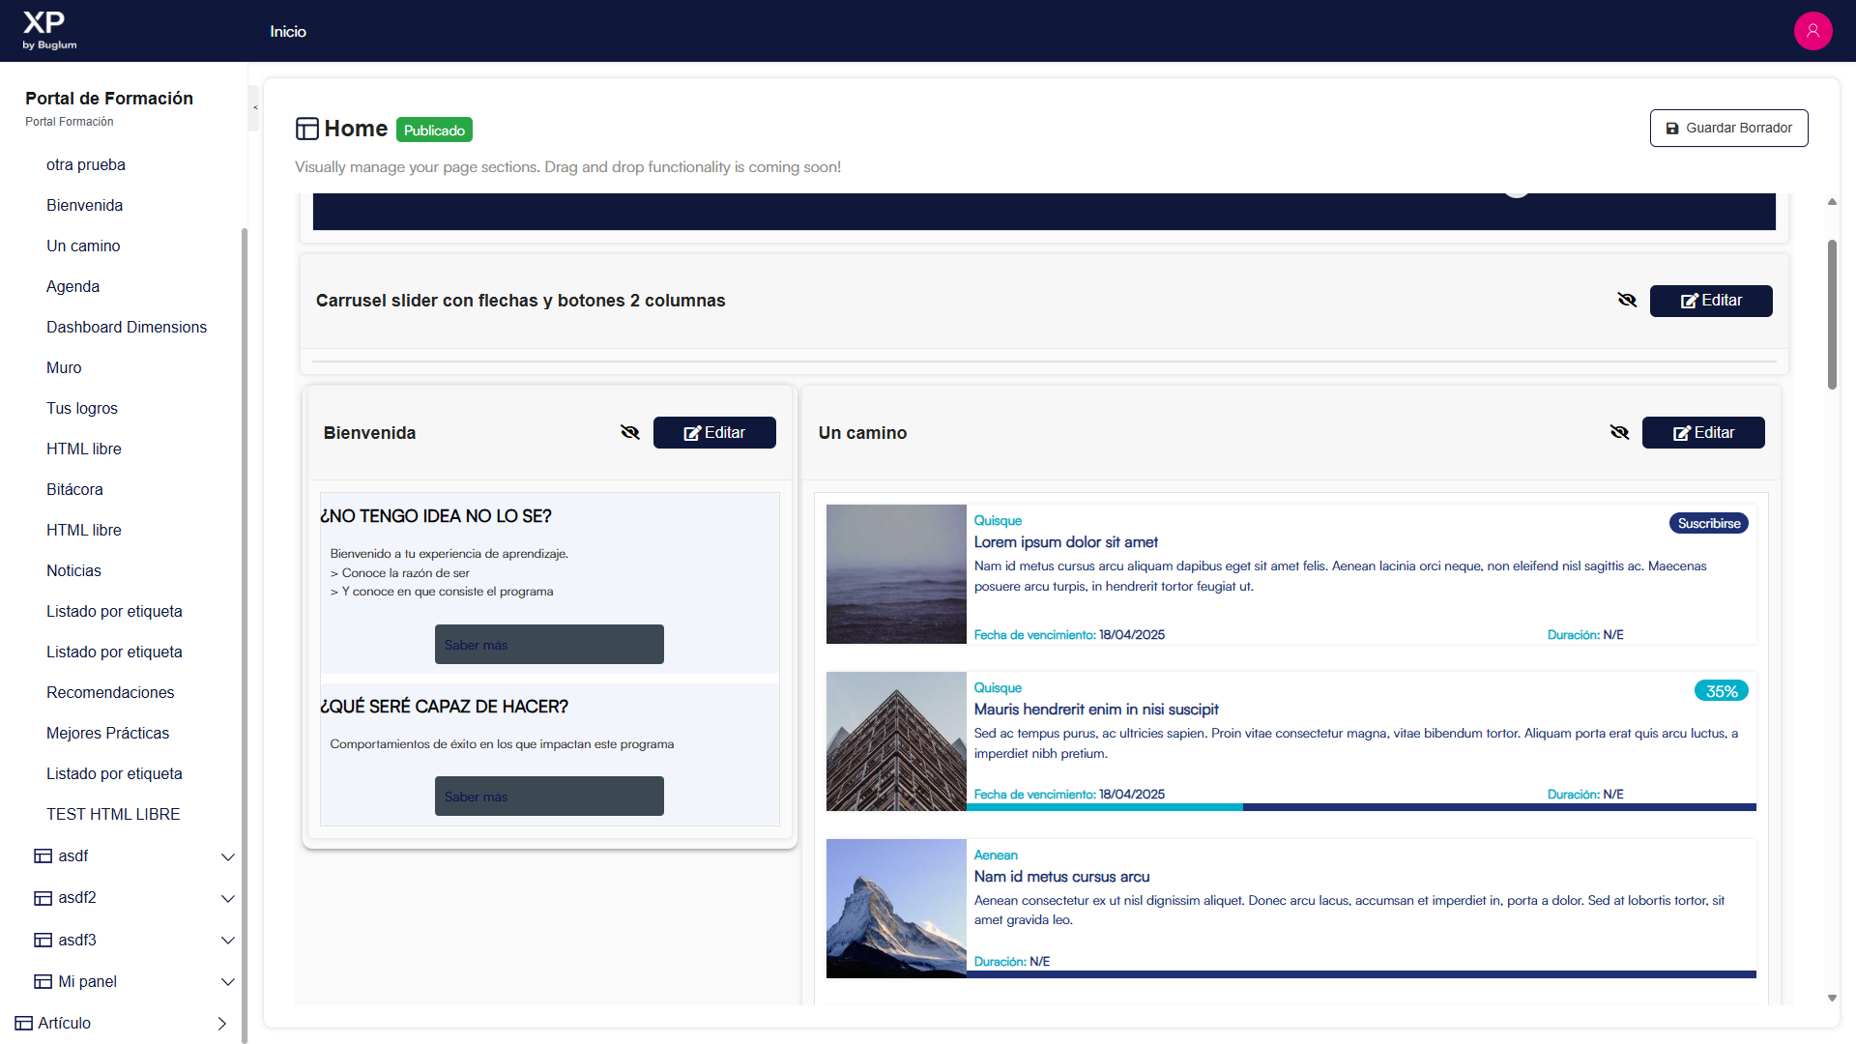
Task: Expand the asdf sidebar group chevron
Action: coord(228,856)
